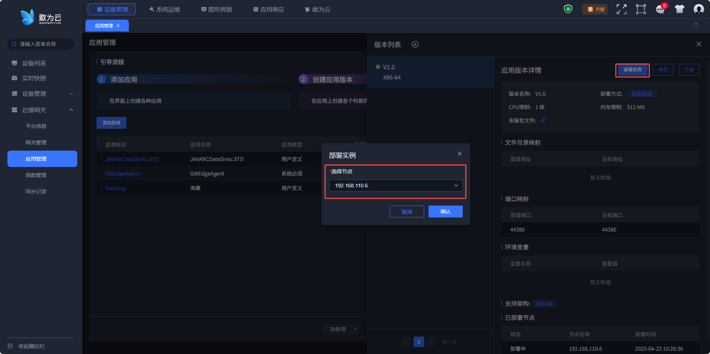The width and height of the screenshot is (710, 354).
Task: Click the 添加应用 button
Action: click(111, 123)
